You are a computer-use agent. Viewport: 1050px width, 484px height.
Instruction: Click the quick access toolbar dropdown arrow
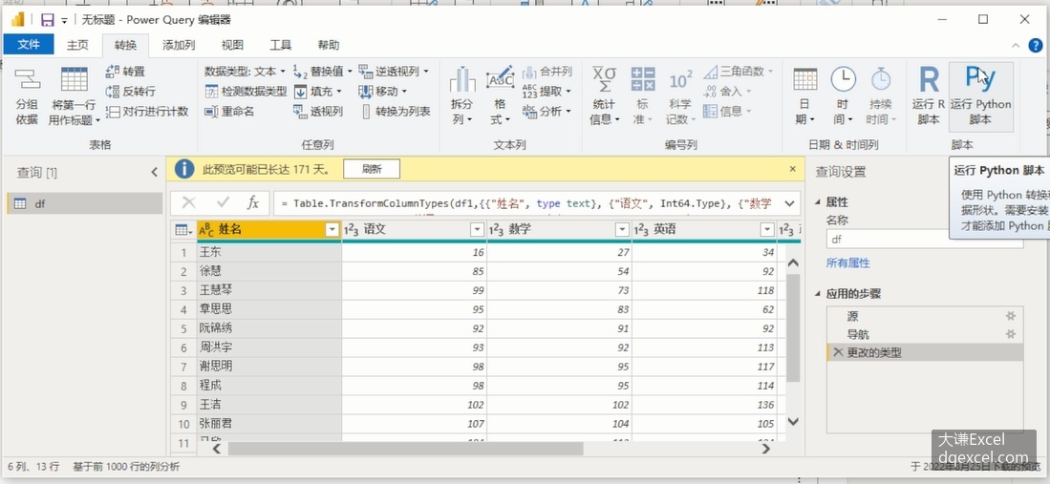click(64, 21)
